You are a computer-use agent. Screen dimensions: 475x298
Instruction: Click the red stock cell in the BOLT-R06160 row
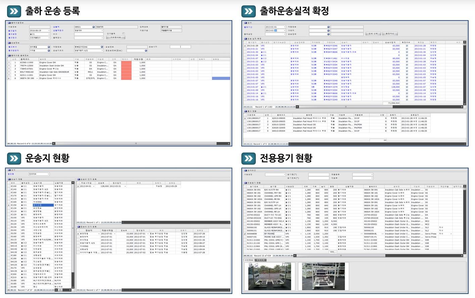click(x=126, y=72)
